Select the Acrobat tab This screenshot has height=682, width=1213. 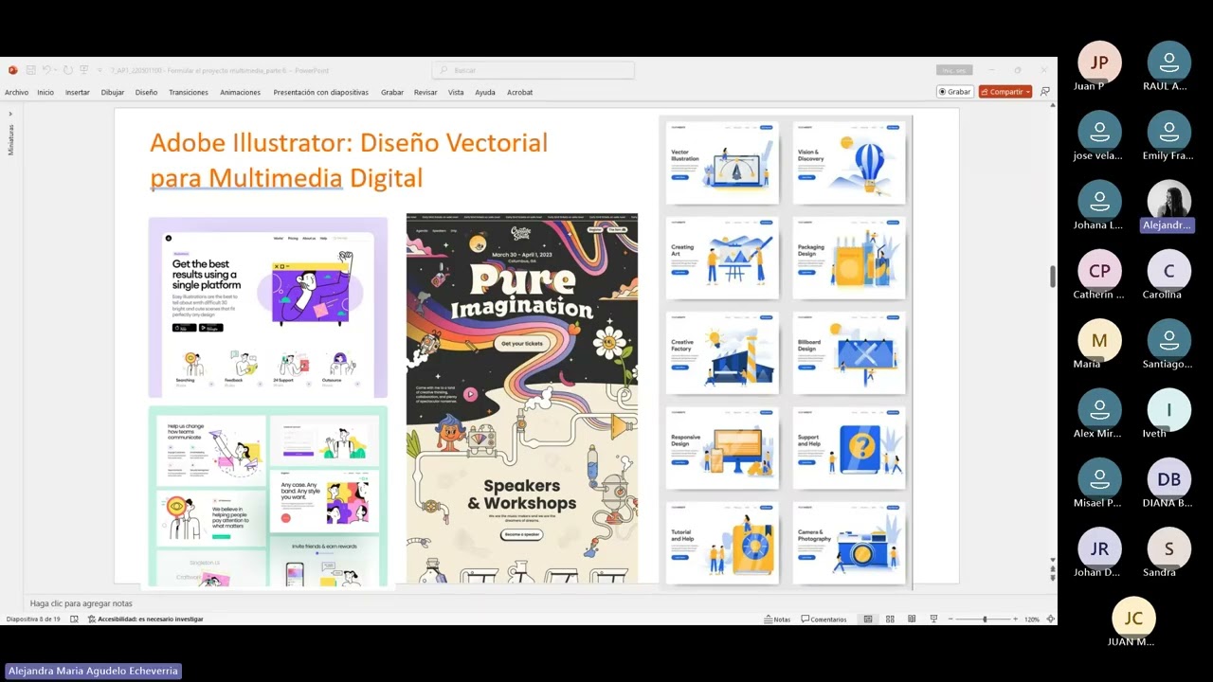(520, 92)
